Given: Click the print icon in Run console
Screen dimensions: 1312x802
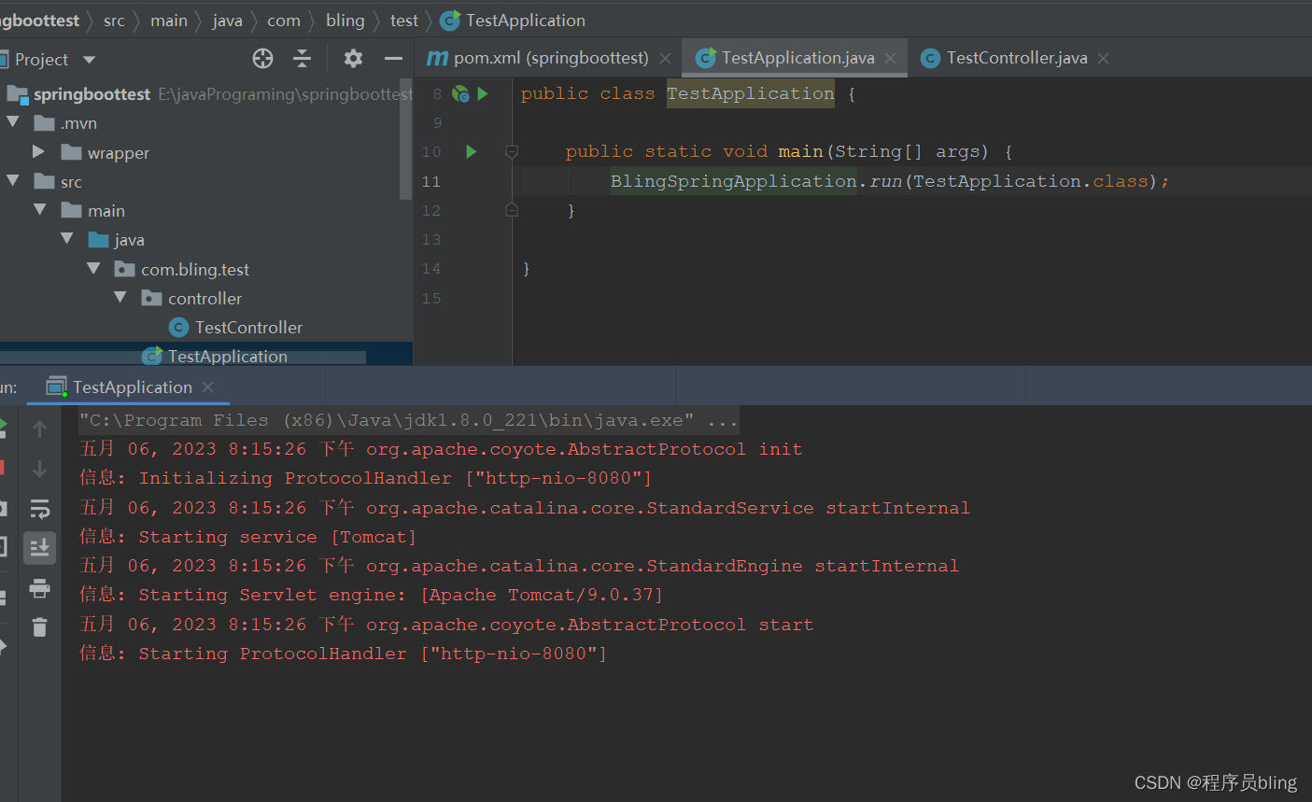Looking at the screenshot, I should click(x=39, y=588).
